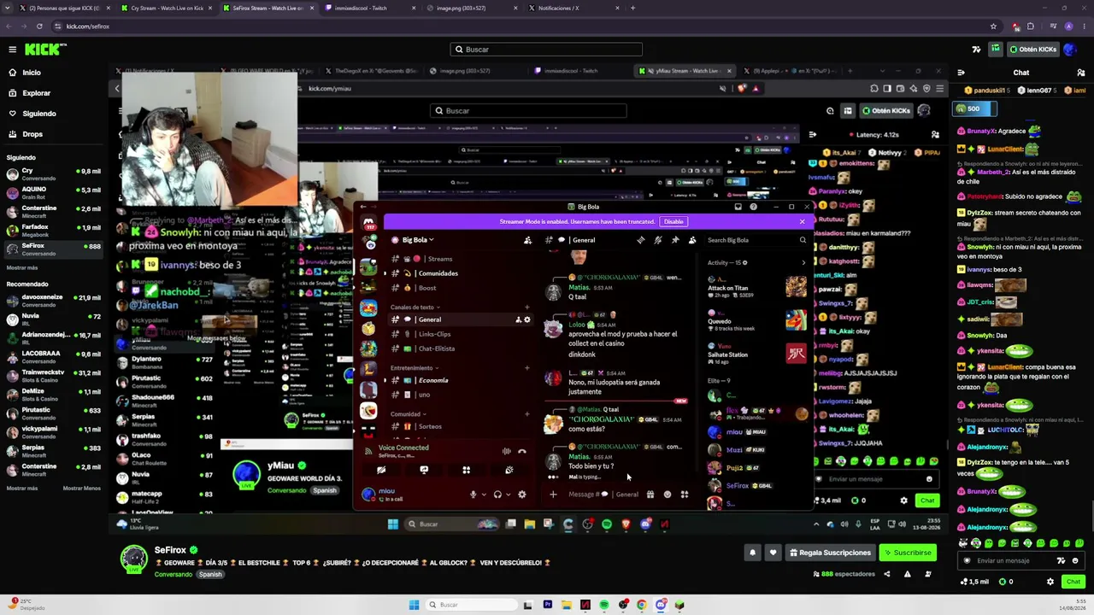
Task: Open the taskbar clock and date
Action: tap(1073, 605)
